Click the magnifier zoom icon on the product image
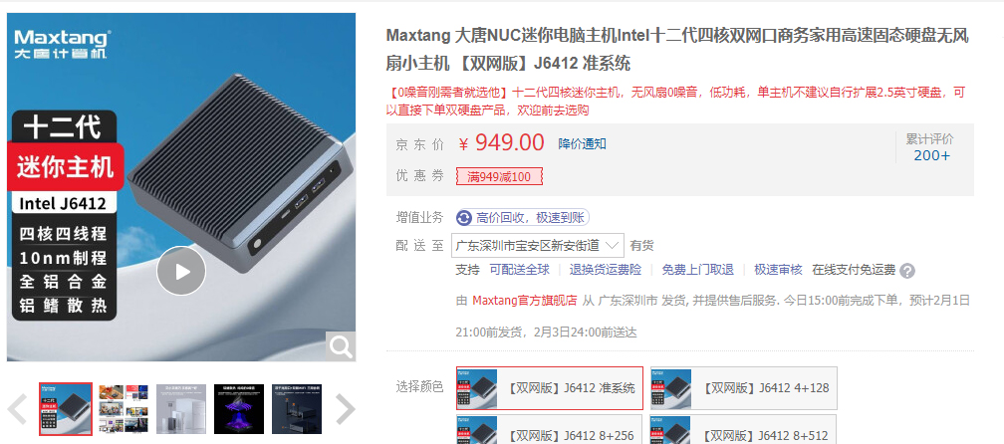 (341, 346)
